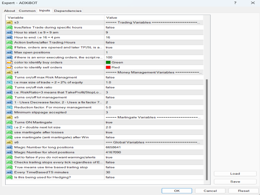The image size is (260, 195).
Task: Click the Value column header
Action: tap(154, 17)
